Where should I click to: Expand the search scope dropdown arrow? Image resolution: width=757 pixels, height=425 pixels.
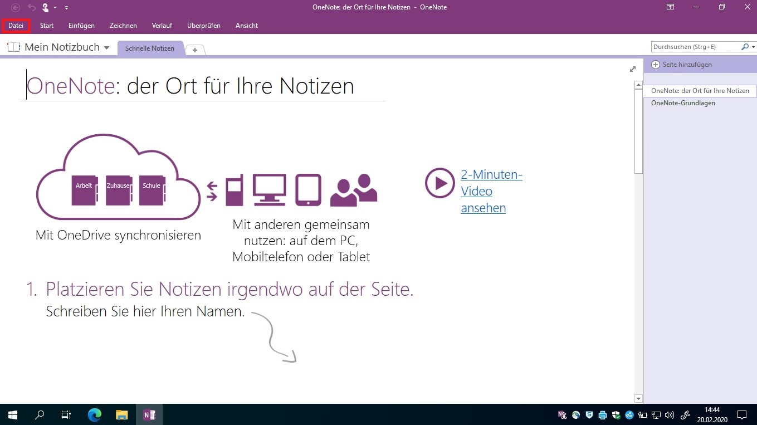tap(752, 47)
